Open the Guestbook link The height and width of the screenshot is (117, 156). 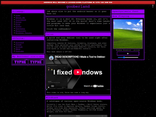pyautogui.click(x=21, y=20)
